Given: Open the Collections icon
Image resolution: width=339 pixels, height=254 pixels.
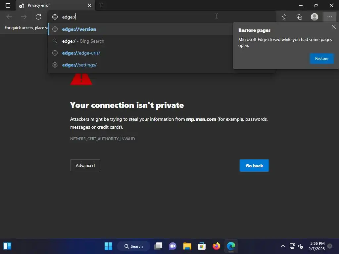Looking at the screenshot, I should pyautogui.click(x=299, y=17).
